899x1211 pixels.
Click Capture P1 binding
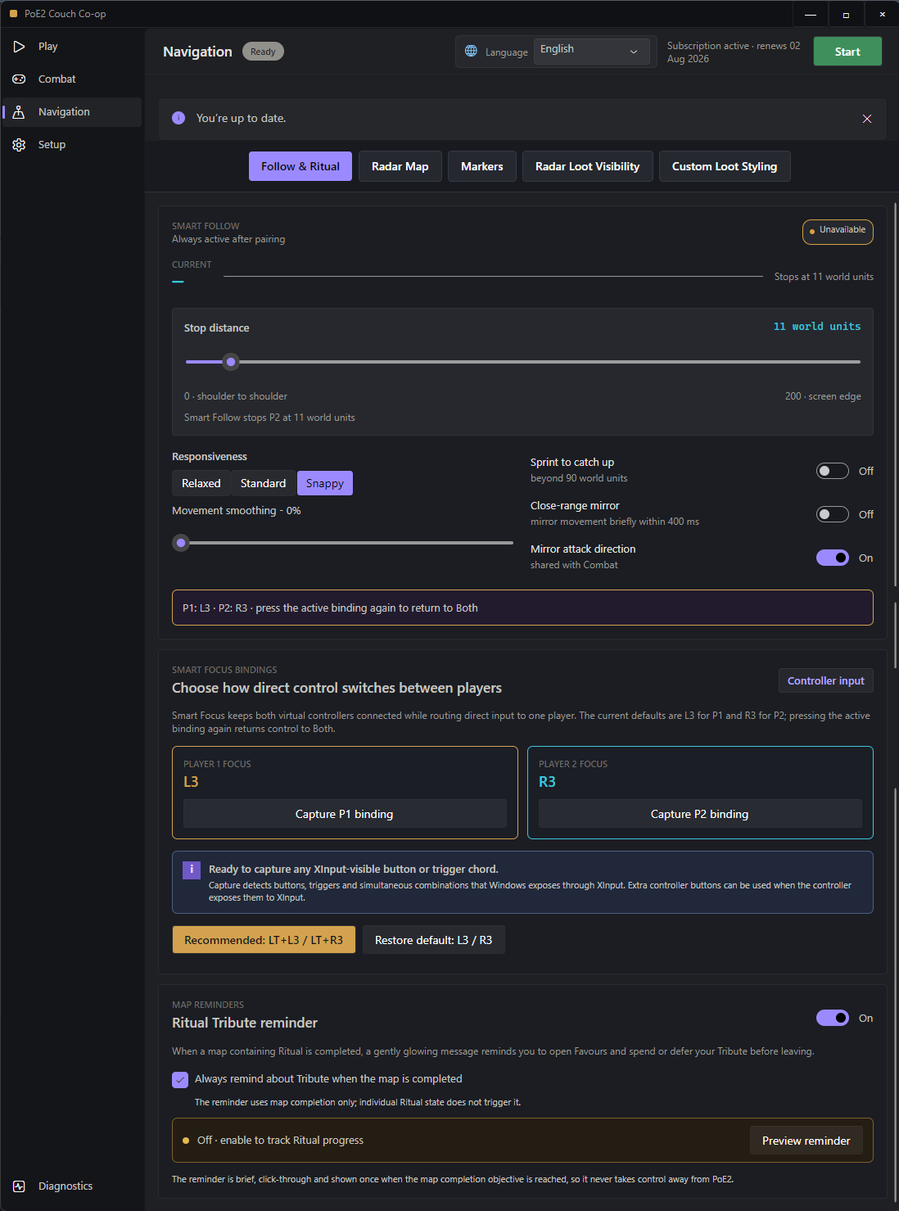pos(345,814)
